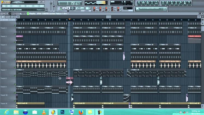The height and width of the screenshot is (115, 204).
Task: Open the Line snap selector dropdown
Action: (128, 8)
